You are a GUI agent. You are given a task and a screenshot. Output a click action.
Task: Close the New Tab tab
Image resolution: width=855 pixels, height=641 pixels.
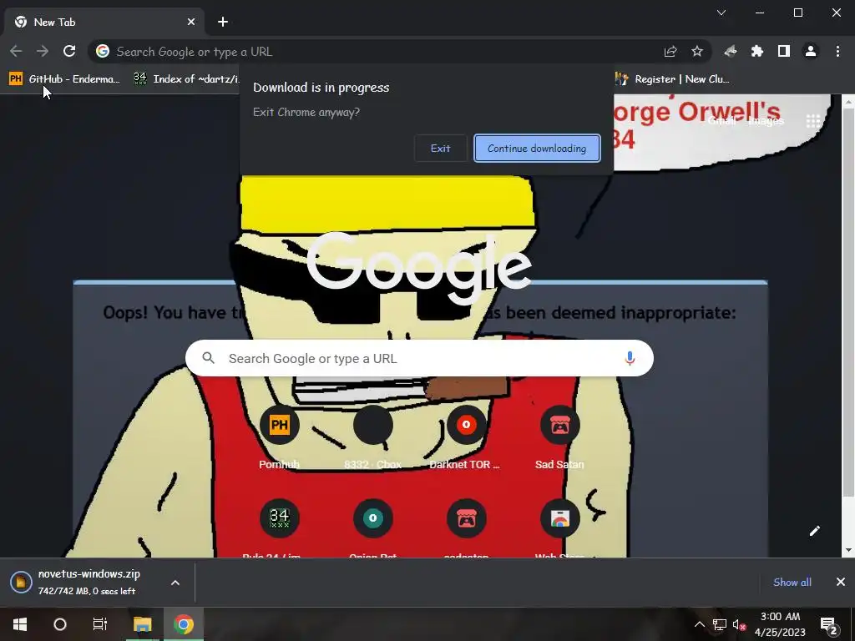point(191,22)
